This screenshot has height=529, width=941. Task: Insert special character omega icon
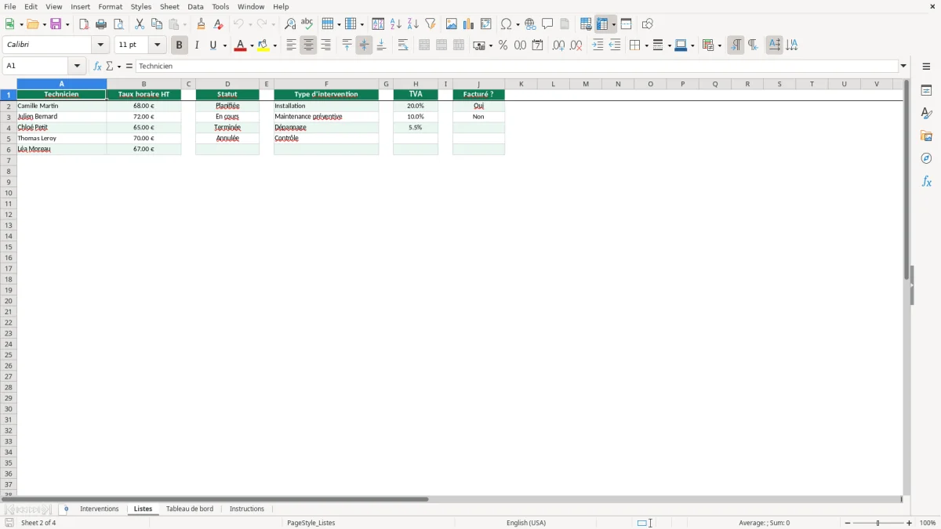[507, 24]
